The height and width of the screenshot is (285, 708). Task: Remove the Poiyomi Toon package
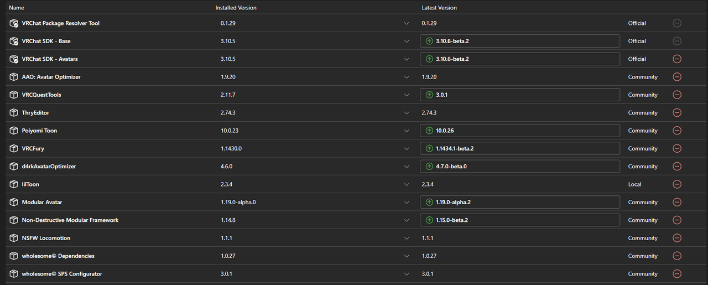(x=676, y=131)
